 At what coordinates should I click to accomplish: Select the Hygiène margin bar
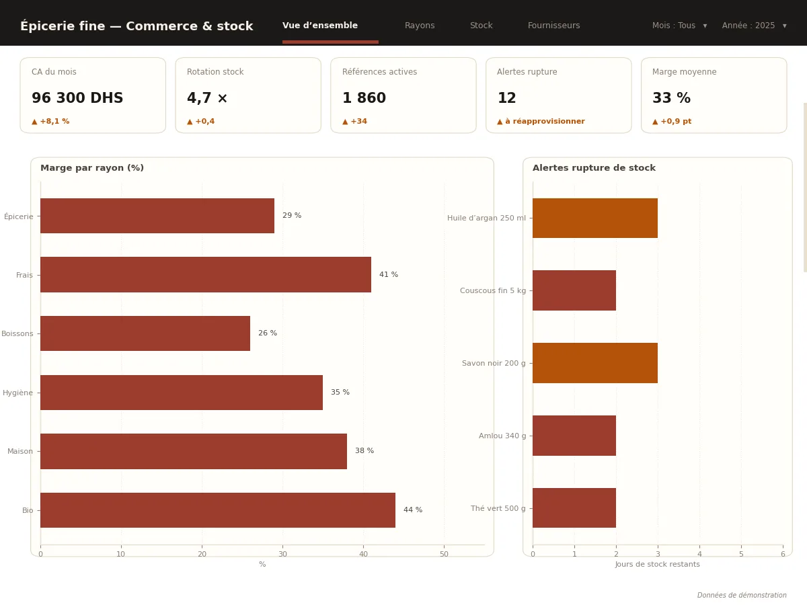click(182, 393)
